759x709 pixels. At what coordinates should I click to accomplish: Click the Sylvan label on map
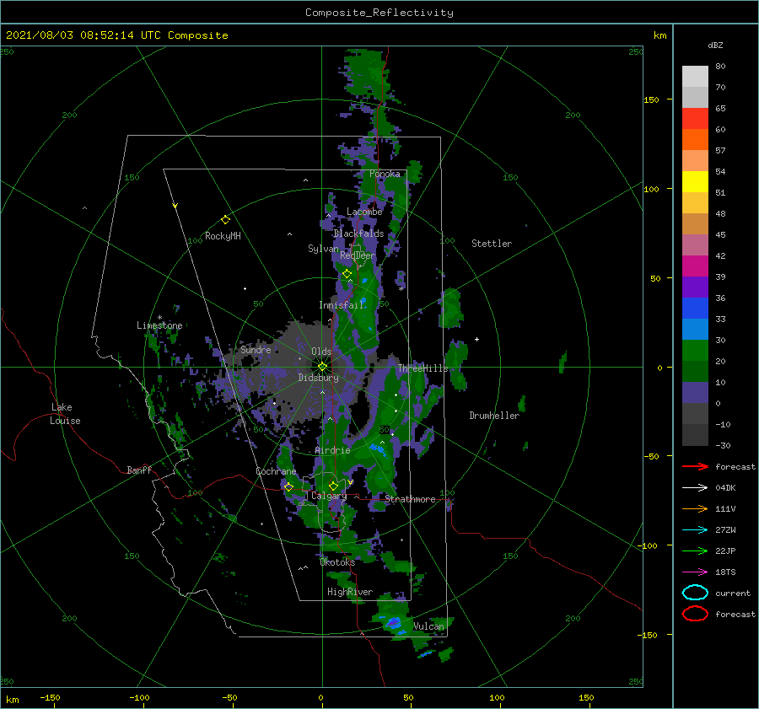(323, 249)
